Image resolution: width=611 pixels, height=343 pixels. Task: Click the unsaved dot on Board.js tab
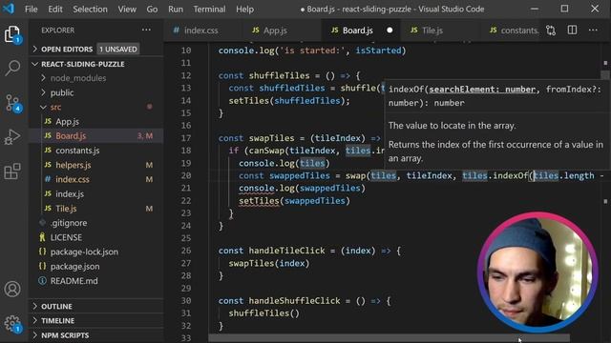pos(390,30)
